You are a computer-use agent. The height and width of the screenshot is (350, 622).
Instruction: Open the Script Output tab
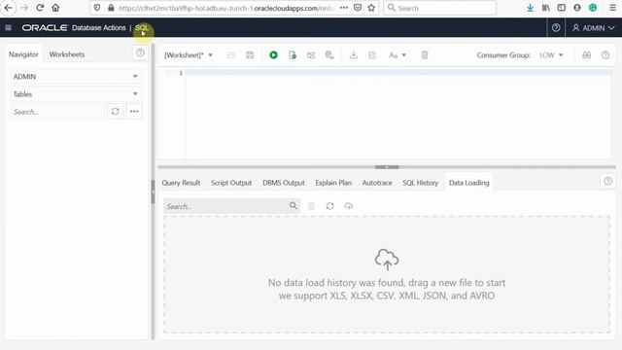pyautogui.click(x=231, y=183)
